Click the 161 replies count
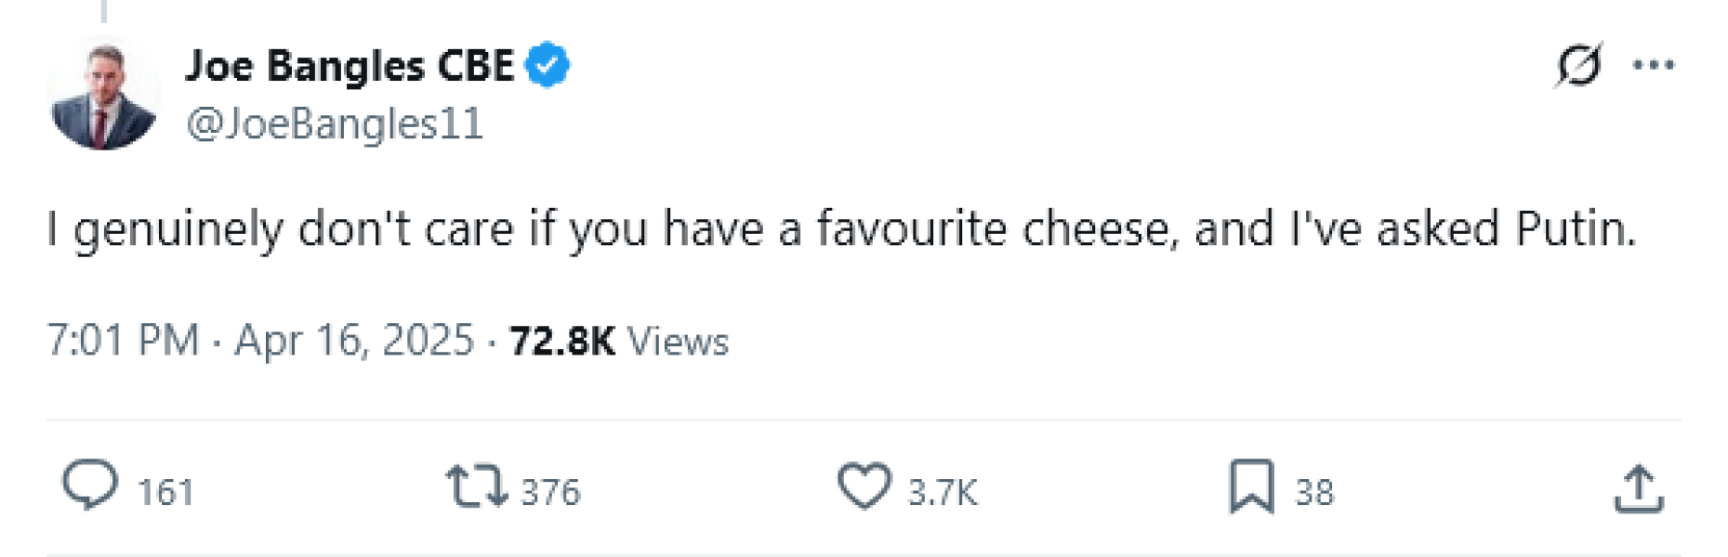The width and height of the screenshot is (1728, 557). tap(165, 492)
